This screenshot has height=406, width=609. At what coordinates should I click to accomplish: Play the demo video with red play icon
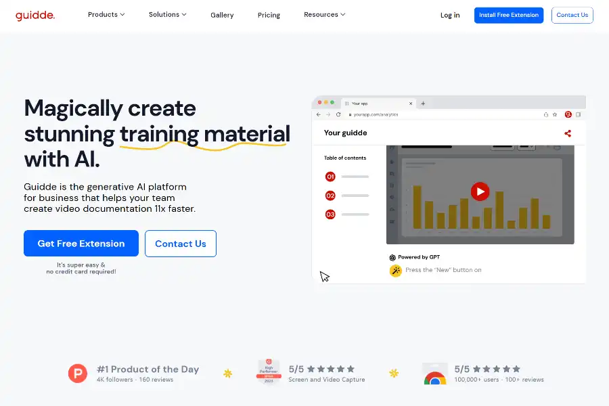[480, 191]
